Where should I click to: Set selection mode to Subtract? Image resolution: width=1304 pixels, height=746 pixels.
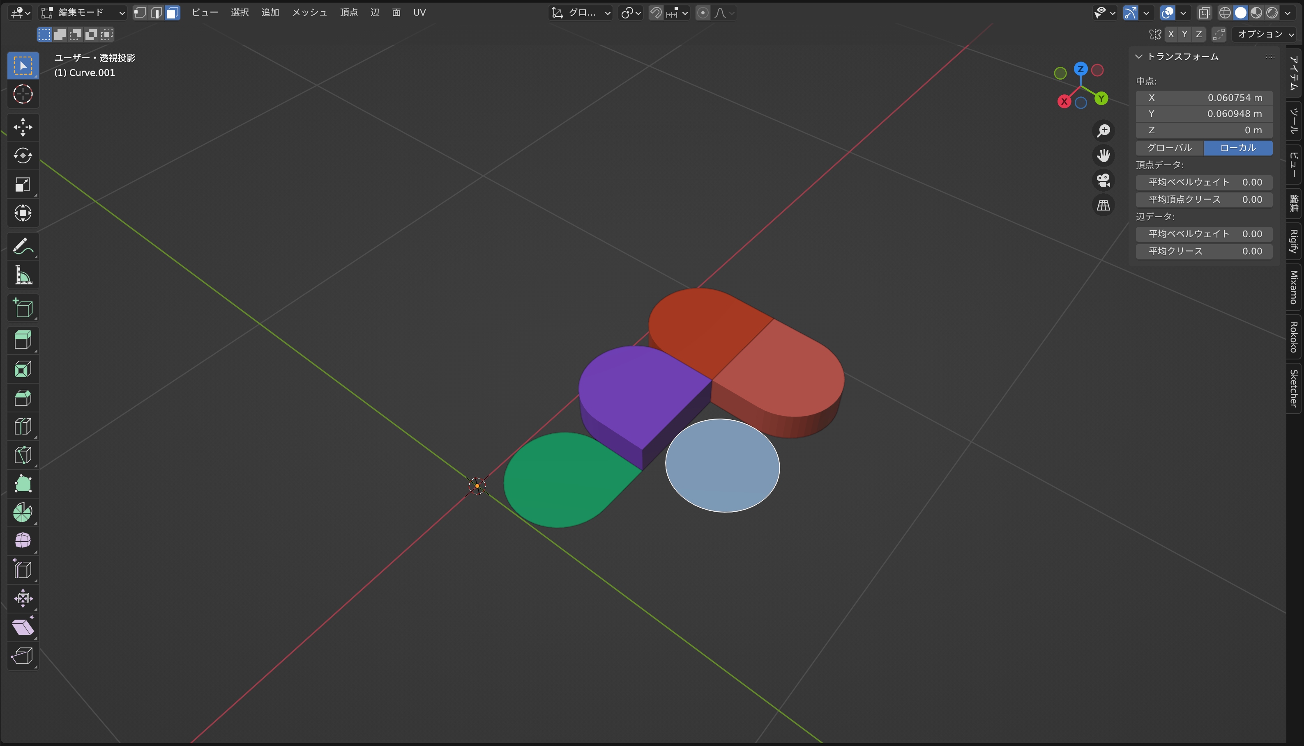76,34
